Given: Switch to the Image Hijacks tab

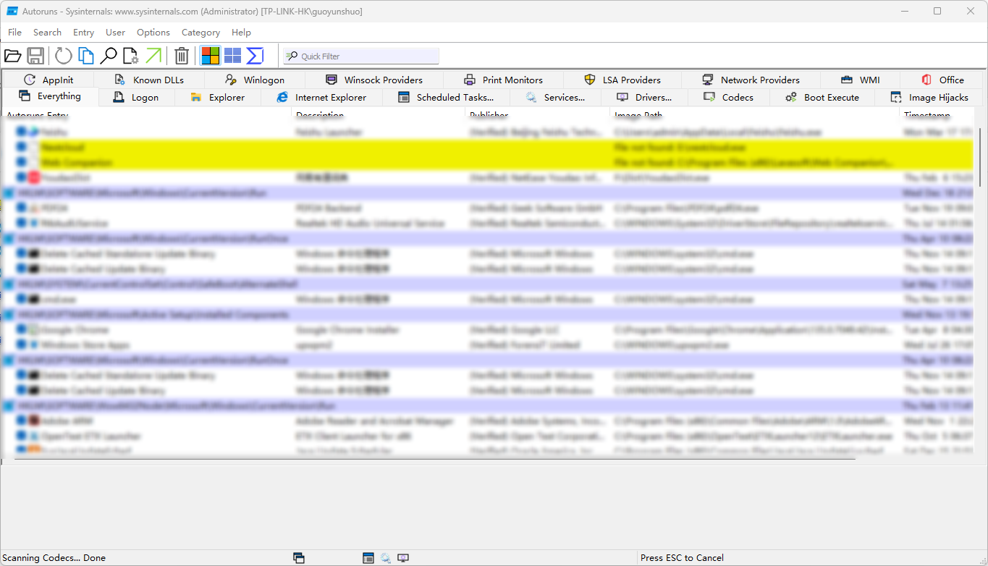Looking at the screenshot, I should (x=929, y=97).
